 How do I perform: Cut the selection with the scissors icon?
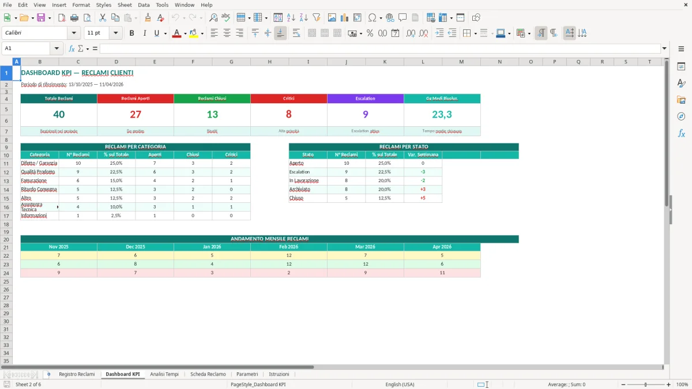102,18
